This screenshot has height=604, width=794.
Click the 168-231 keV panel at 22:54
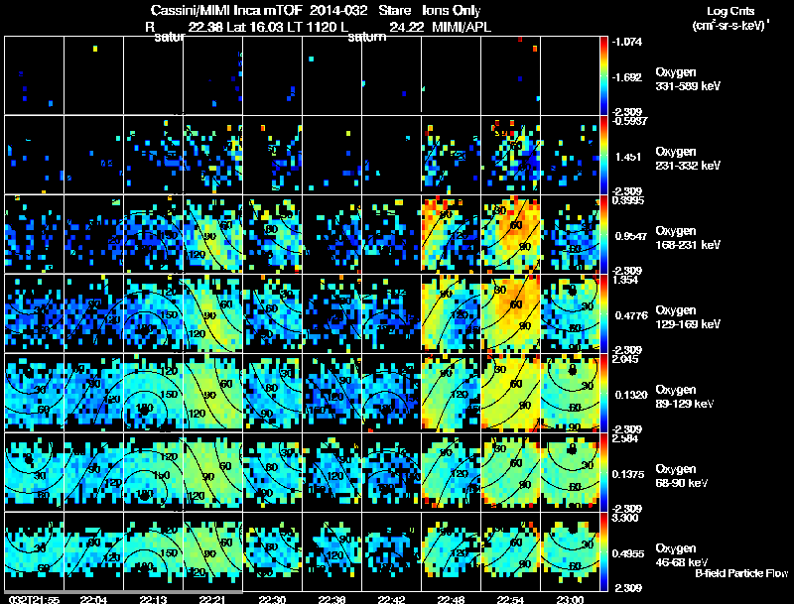click(x=510, y=234)
